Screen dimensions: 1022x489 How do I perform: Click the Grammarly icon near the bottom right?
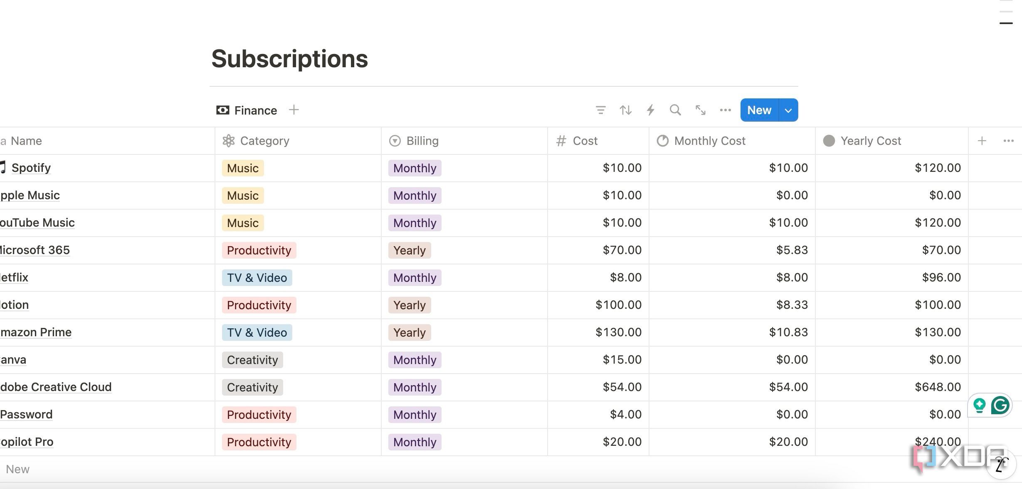pos(1001,406)
